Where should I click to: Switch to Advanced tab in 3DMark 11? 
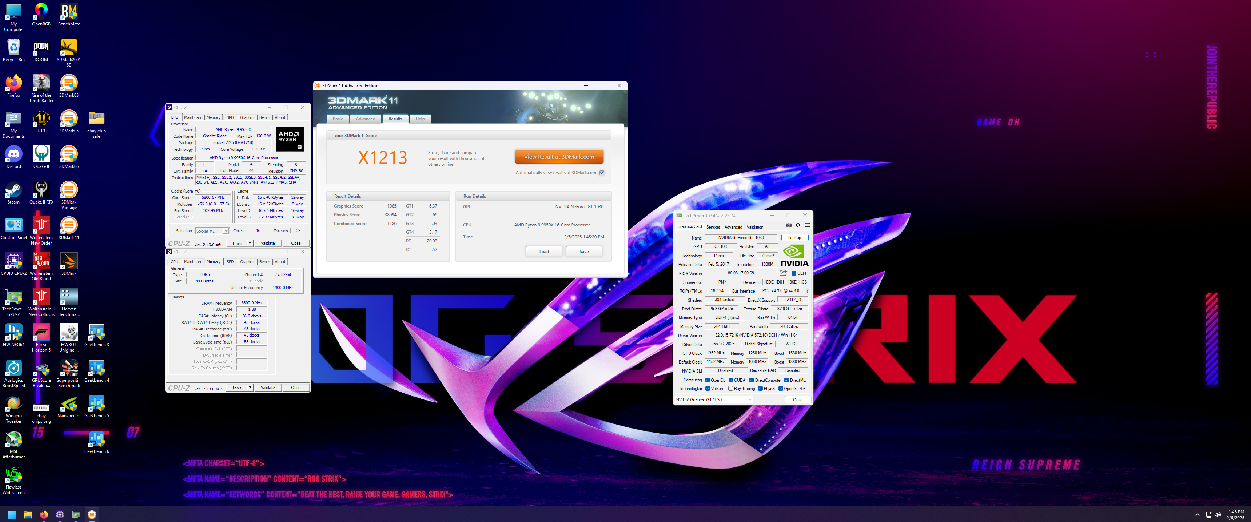[x=365, y=119]
